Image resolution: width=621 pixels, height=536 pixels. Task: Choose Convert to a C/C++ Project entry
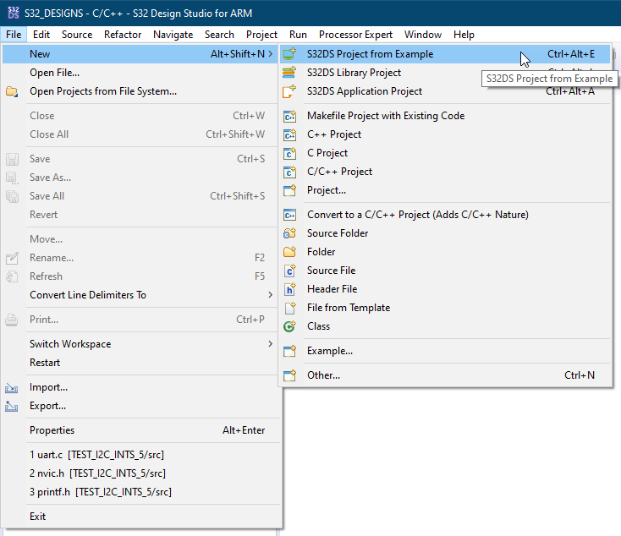[x=445, y=215]
